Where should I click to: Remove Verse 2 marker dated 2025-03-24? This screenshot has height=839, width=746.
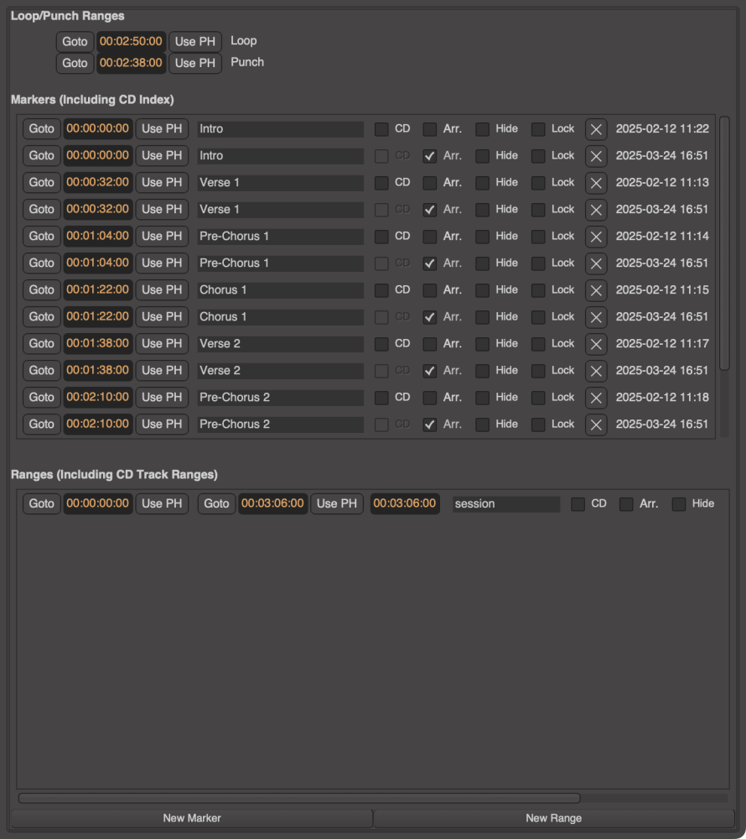tap(596, 370)
